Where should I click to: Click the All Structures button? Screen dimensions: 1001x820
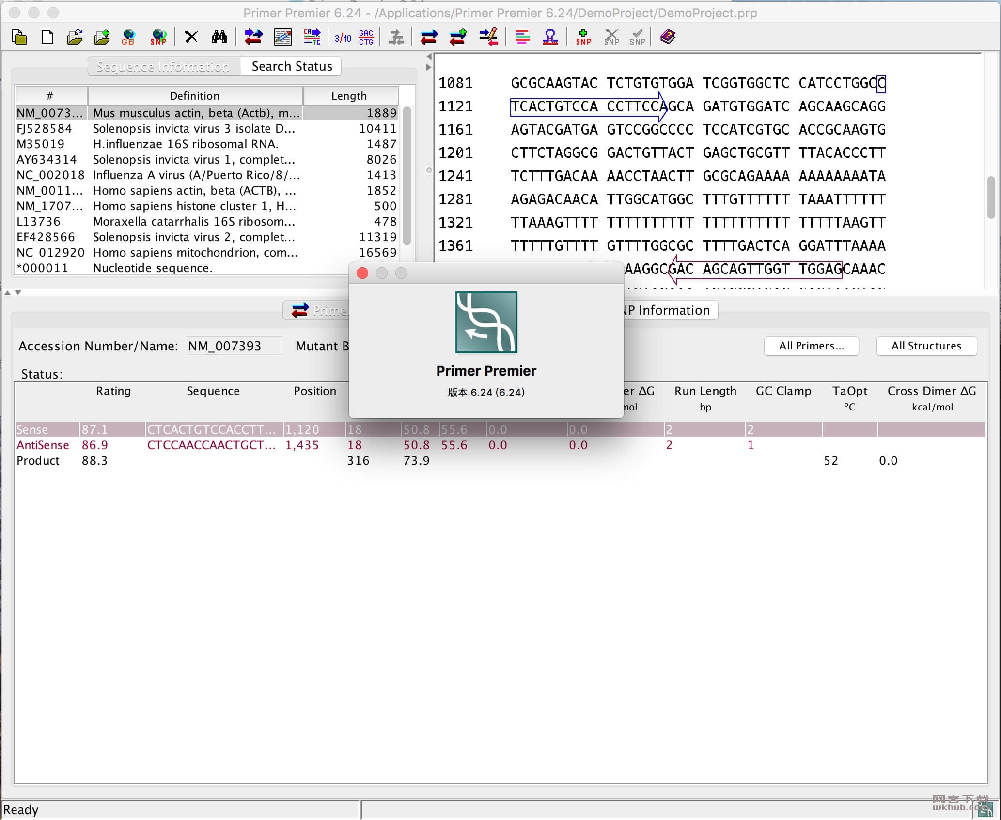click(926, 346)
